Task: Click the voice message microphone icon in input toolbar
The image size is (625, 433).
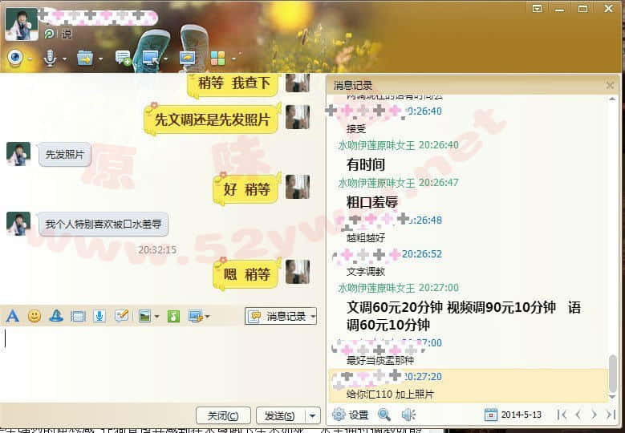Action: 99,316
